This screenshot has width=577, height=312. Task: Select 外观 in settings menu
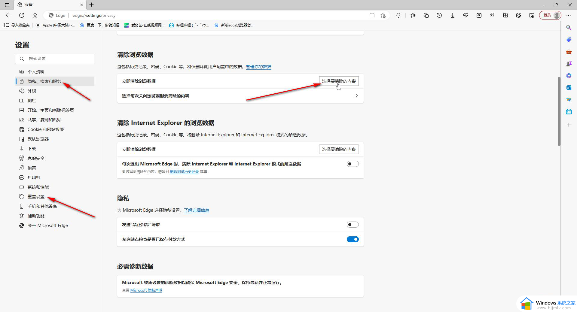tap(55, 91)
